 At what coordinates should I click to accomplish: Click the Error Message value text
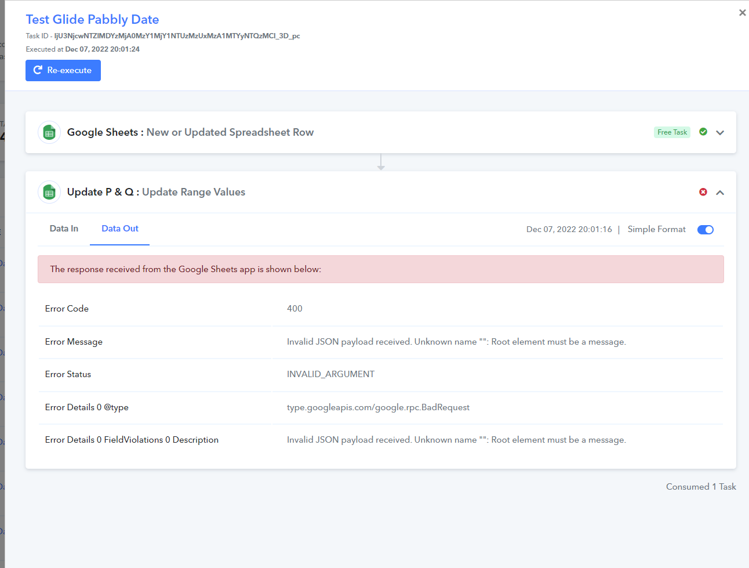click(456, 342)
